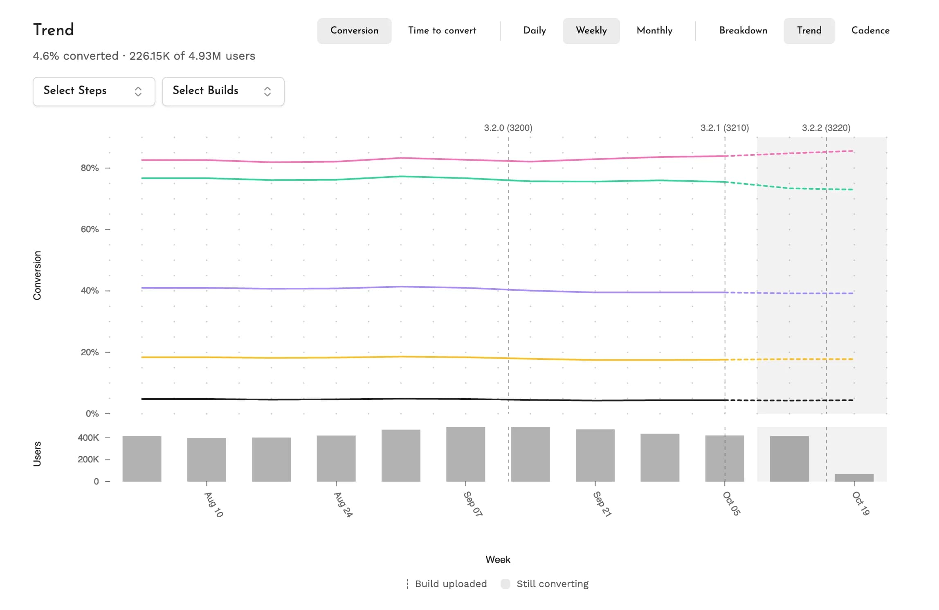The height and width of the screenshot is (610, 939).
Task: Click the 400K users axis label
Action: coord(88,438)
